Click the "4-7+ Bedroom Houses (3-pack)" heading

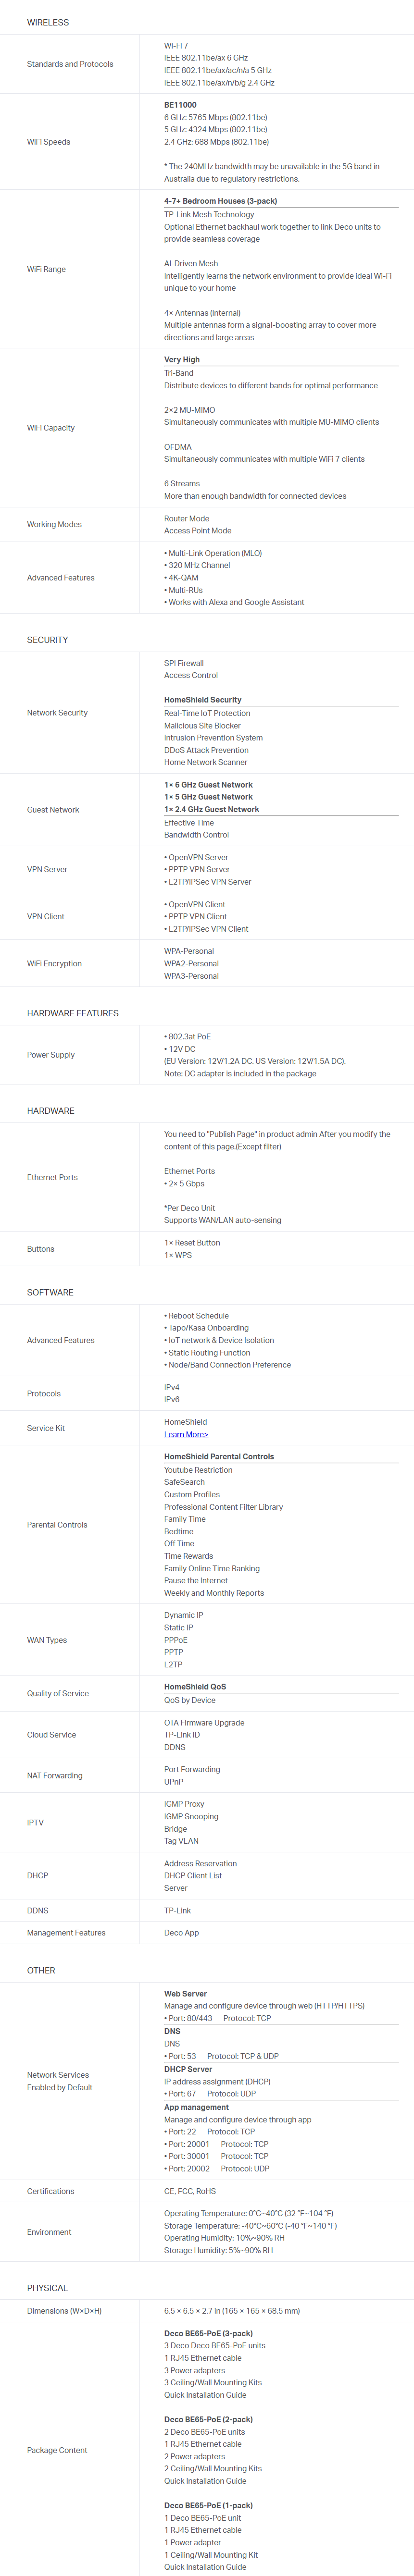point(220,201)
